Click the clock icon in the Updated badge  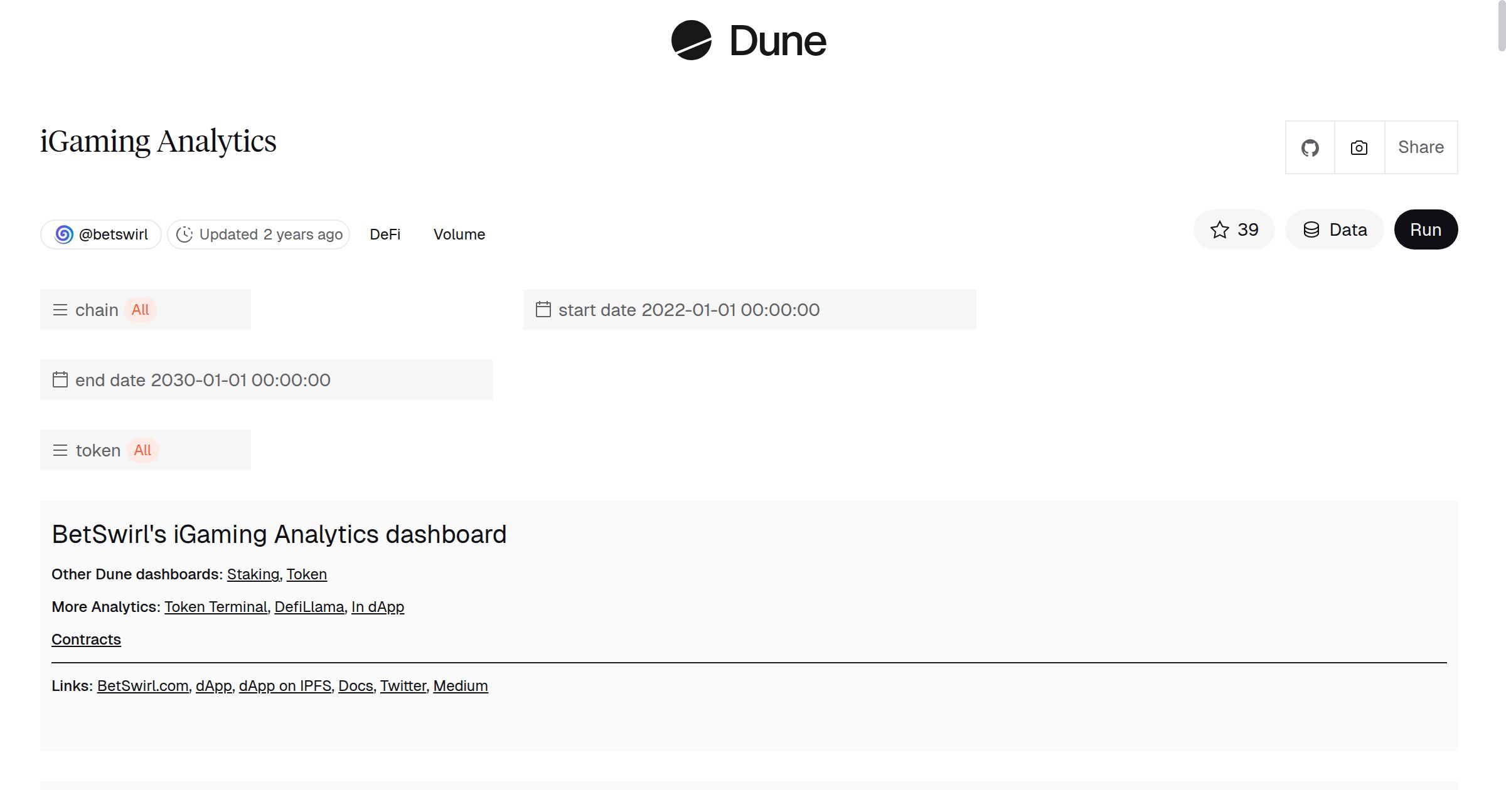click(x=184, y=234)
